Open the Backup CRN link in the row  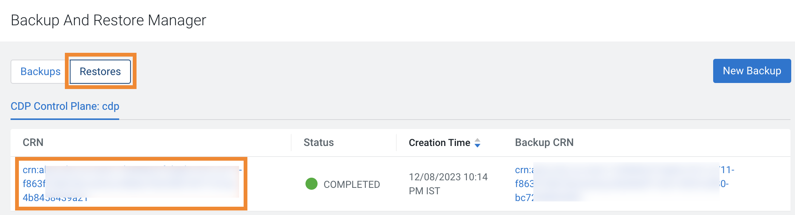click(524, 170)
